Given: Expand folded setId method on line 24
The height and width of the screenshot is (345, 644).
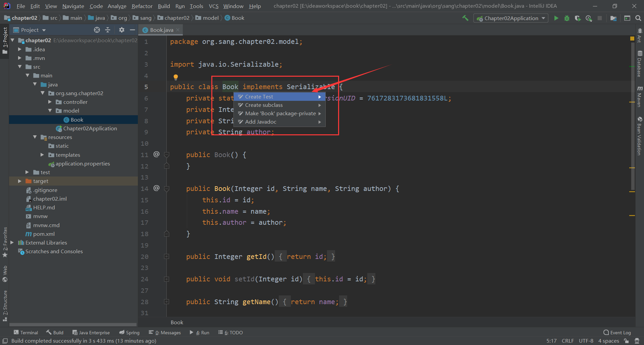Looking at the screenshot, I should (x=166, y=279).
